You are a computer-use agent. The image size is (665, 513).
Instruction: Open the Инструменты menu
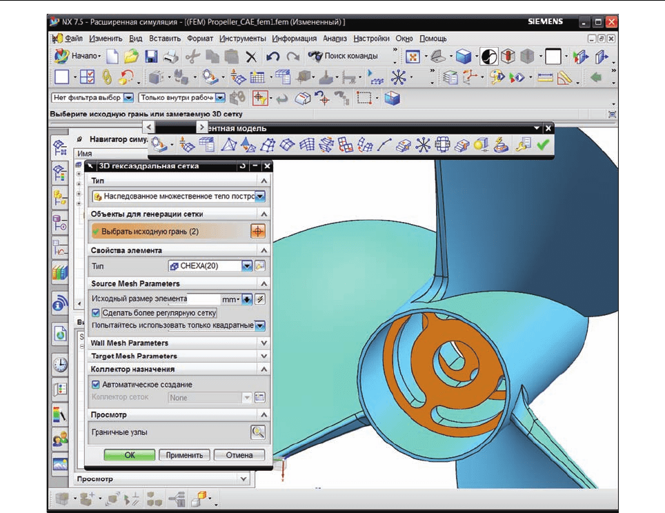pyautogui.click(x=243, y=39)
